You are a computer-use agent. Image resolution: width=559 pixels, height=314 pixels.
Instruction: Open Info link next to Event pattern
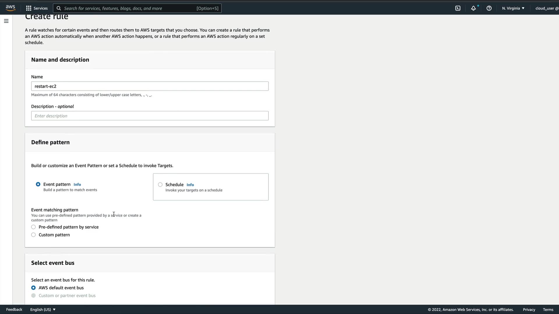(x=77, y=185)
